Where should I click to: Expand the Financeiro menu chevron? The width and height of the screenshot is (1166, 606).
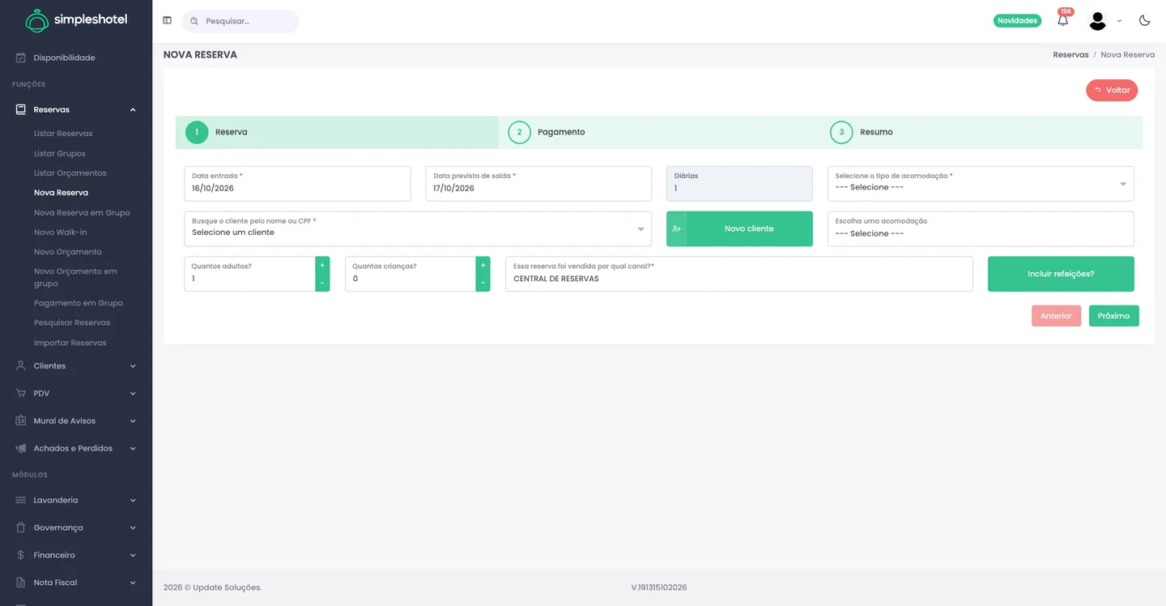click(x=133, y=556)
